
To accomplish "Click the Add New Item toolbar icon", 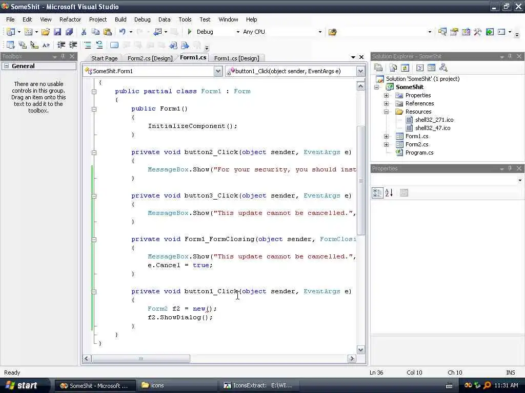I will pyautogui.click(x=29, y=32).
